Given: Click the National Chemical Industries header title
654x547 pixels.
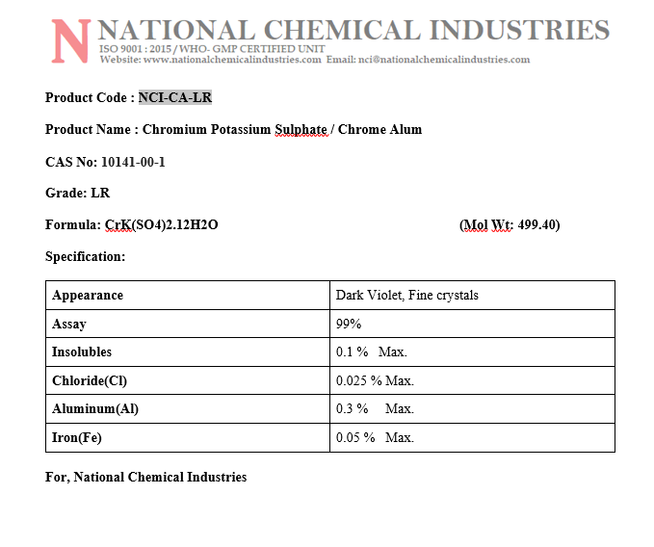Looking at the screenshot, I should [x=353, y=29].
